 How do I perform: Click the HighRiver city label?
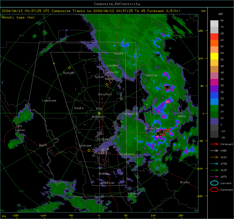[108, 183]
